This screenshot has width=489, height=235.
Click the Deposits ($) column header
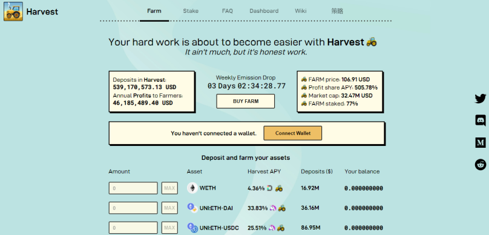coord(317,171)
